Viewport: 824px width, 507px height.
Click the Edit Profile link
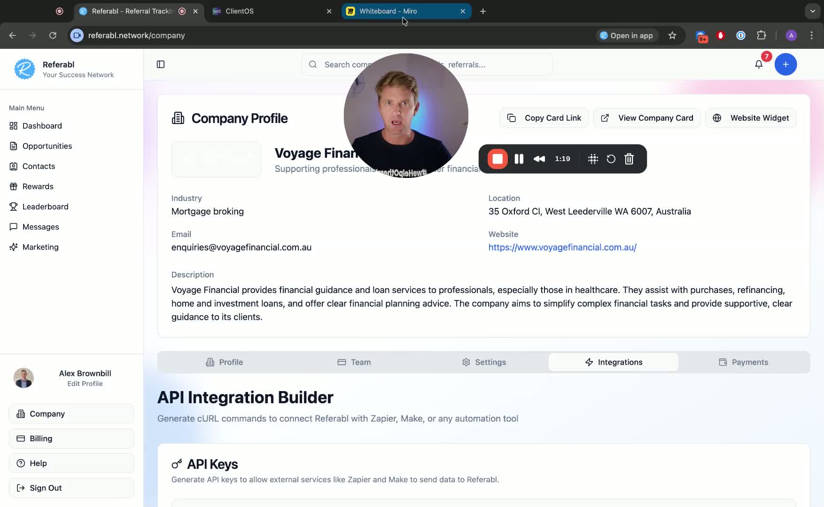click(x=85, y=384)
